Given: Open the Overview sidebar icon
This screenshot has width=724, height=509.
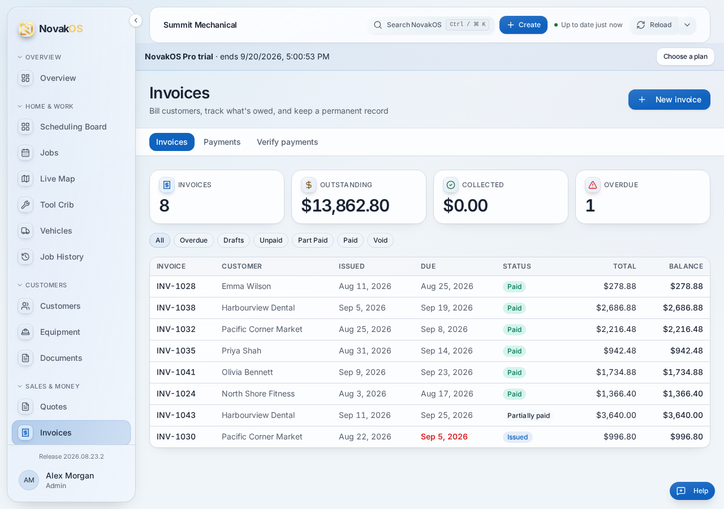Looking at the screenshot, I should pos(25,78).
